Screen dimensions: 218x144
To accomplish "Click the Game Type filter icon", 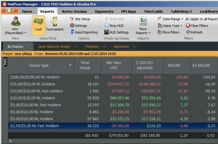I will tap(160, 26).
